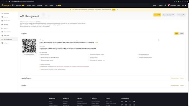Toggle Enable Margin Loan, Repay & Transfer checkbox
Viewport: 189px width, 106px height.
40,57
